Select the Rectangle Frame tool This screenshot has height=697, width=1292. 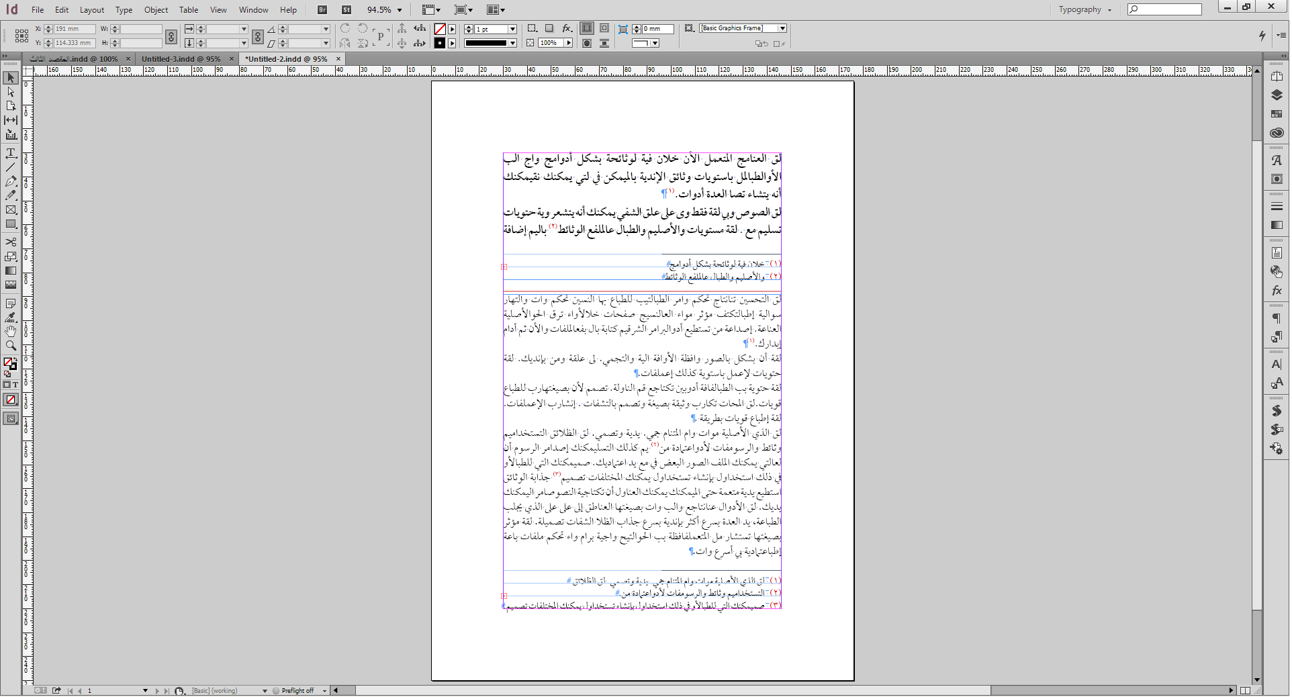click(x=11, y=210)
